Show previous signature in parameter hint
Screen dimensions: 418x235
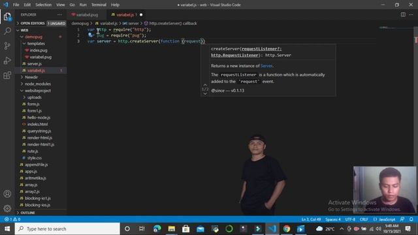click(205, 85)
